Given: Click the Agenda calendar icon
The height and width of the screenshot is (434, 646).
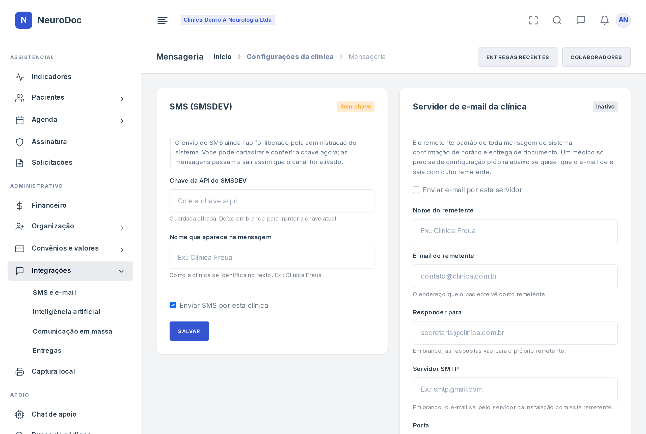Looking at the screenshot, I should tap(20, 120).
